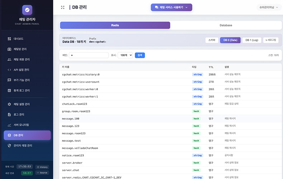Click the History button in sidebar
283x179 pixels.
point(42,167)
